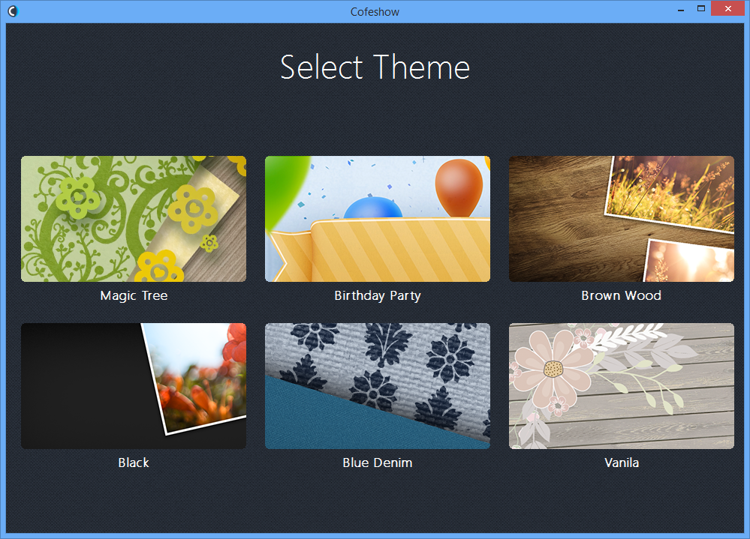Click the Brown Wood caption
750x539 pixels.
pyautogui.click(x=622, y=295)
